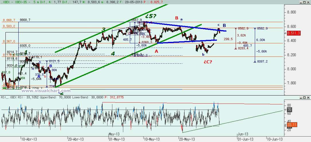Click the 01-May-13 date on time axis
The image size is (311, 142).
pyautogui.click(x=117, y=139)
